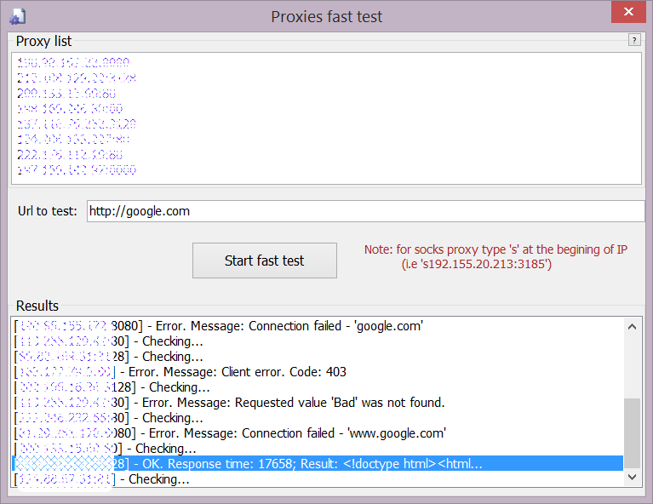Screen dimensions: 653x504
Task: Click the Results scrollbar up arrow
Action: click(x=633, y=327)
